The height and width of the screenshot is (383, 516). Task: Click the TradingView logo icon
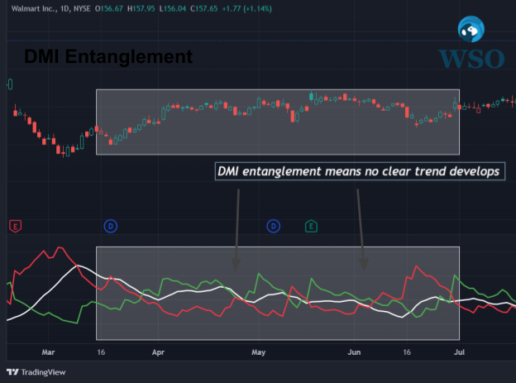[x=13, y=372]
